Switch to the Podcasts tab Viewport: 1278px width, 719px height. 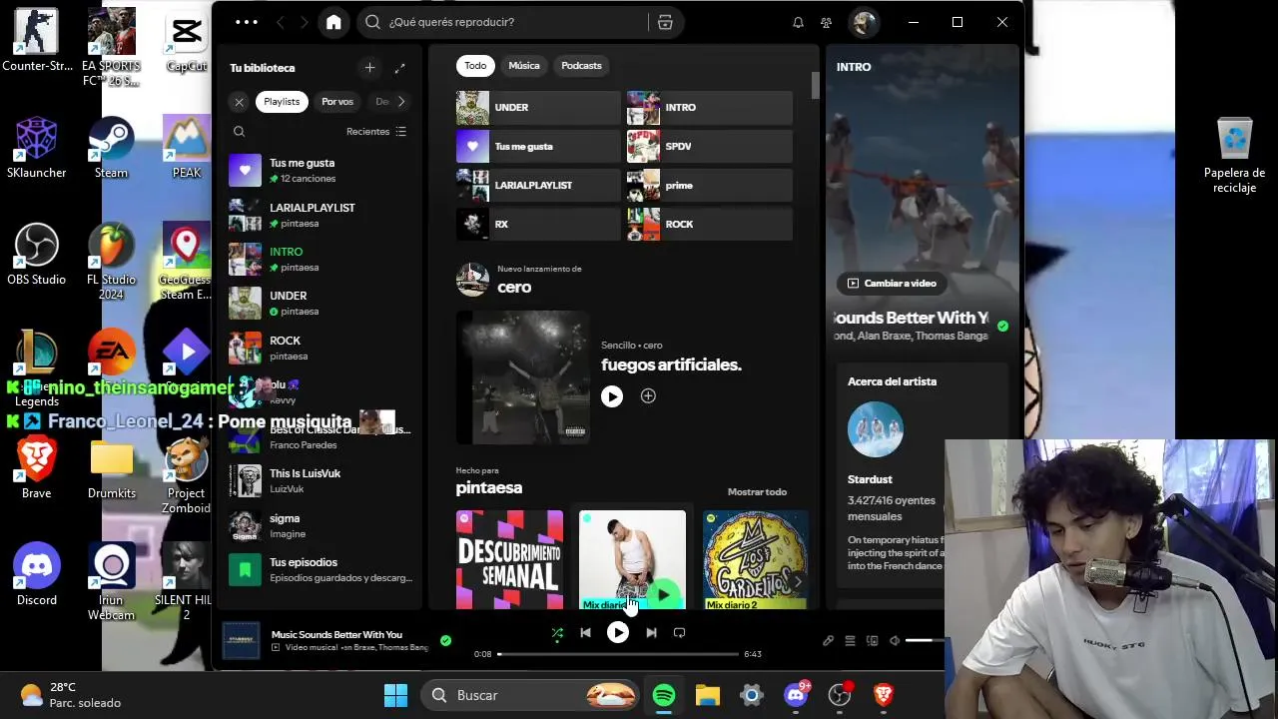click(x=581, y=66)
